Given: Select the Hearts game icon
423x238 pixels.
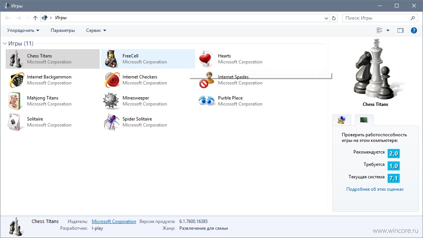Looking at the screenshot, I should pos(206,59).
